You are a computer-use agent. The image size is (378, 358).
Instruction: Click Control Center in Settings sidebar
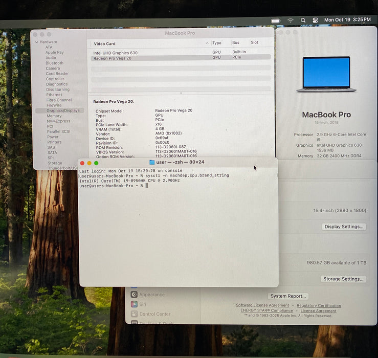point(155,314)
